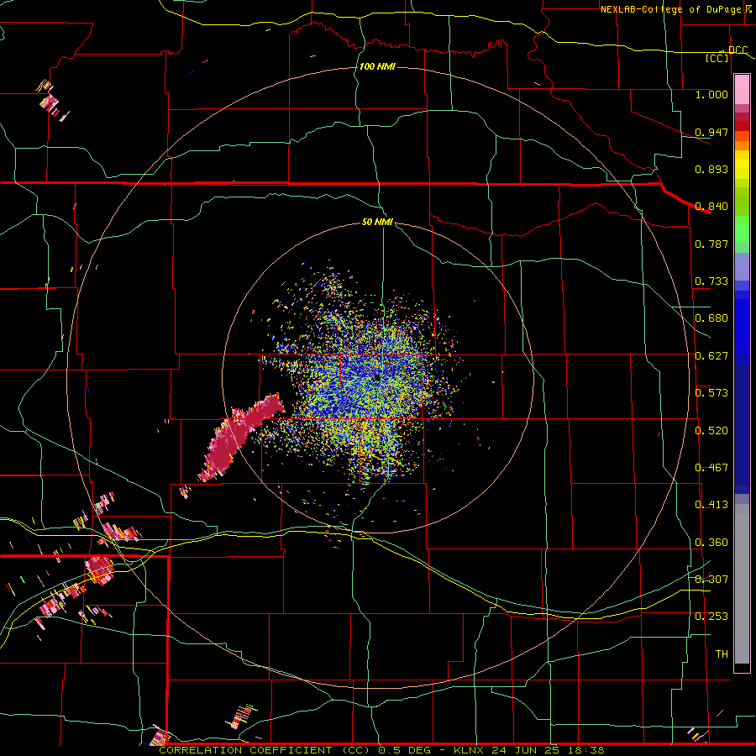Image resolution: width=756 pixels, height=756 pixels.
Task: Click the 0.627 legend value
Action: click(x=711, y=356)
